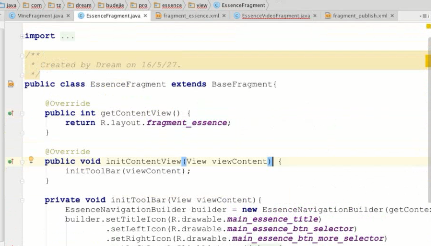
Task: Expand the collapsed import statements
Action: (22, 36)
